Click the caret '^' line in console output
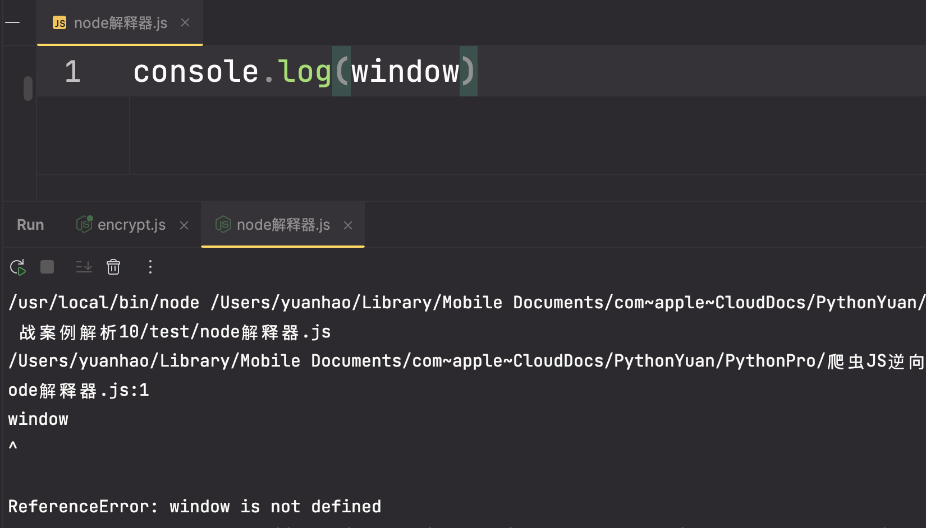 click(x=13, y=446)
